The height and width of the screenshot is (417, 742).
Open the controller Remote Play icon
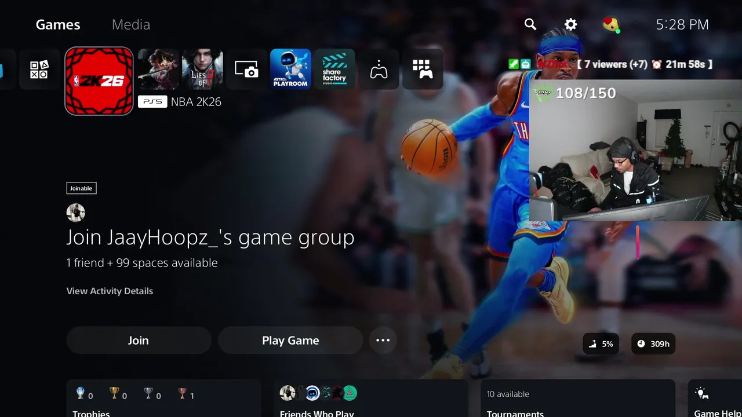[379, 69]
